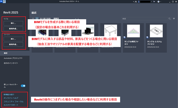Click 新規作成 button under ファミリ
Viewport: 178px width, 108px height.
point(14,44)
